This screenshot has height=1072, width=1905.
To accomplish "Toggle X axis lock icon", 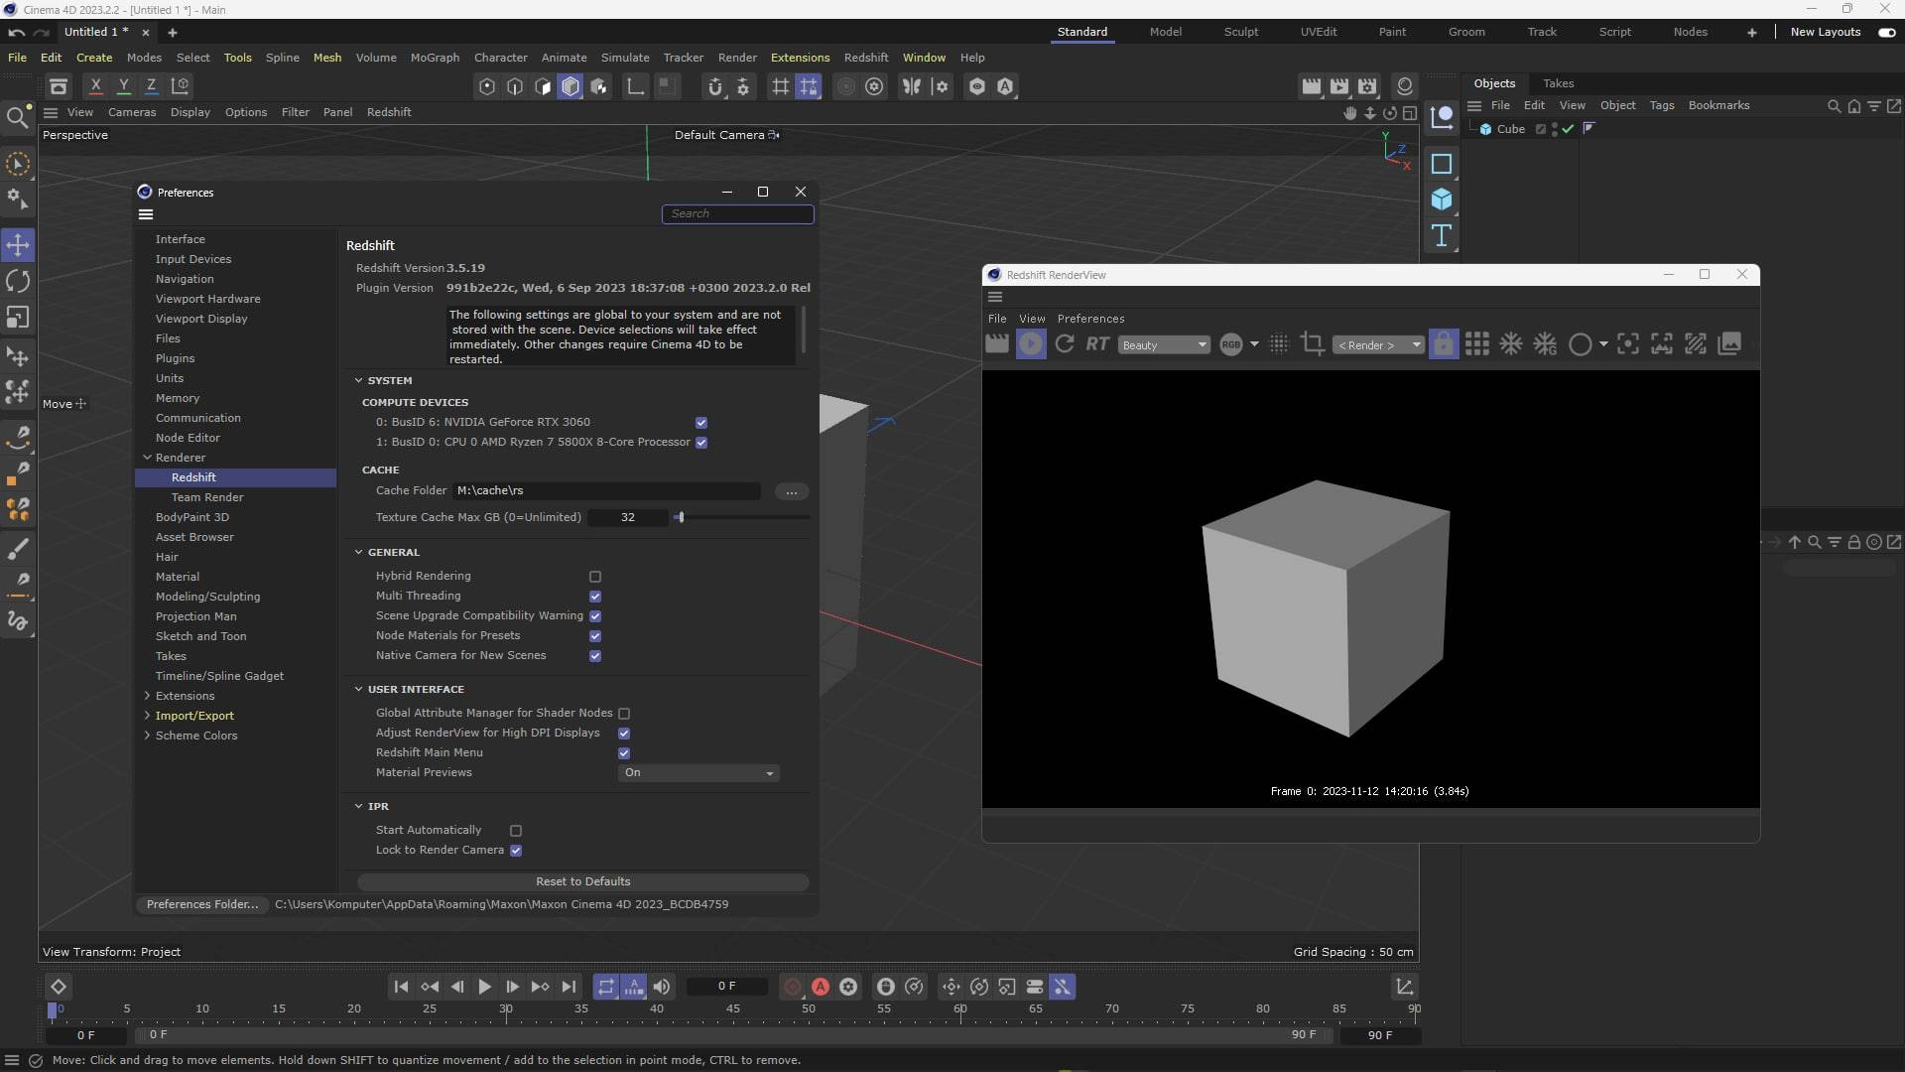I will pyautogui.click(x=95, y=86).
